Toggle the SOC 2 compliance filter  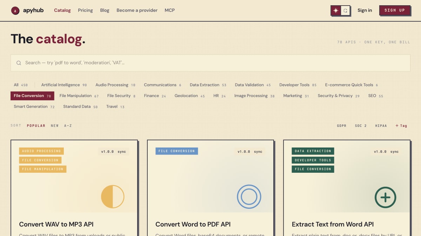point(361,126)
